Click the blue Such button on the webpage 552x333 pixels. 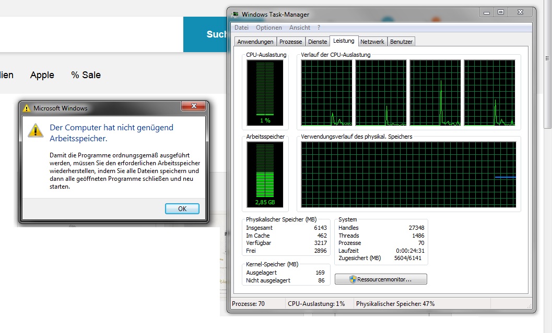tap(206, 34)
